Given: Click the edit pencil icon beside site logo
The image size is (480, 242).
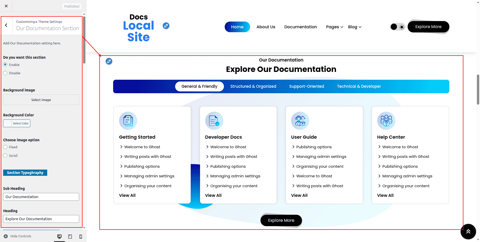Looking at the screenshot, I should pos(166,26).
